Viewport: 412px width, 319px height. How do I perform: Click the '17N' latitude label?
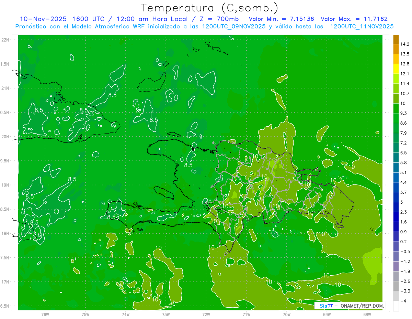coord(6,282)
